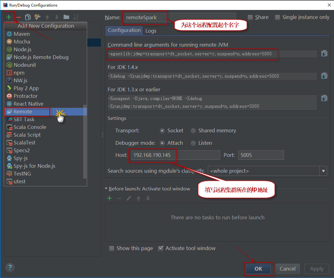Choose Scala Console configuration type
The image size is (334, 278).
point(30,127)
